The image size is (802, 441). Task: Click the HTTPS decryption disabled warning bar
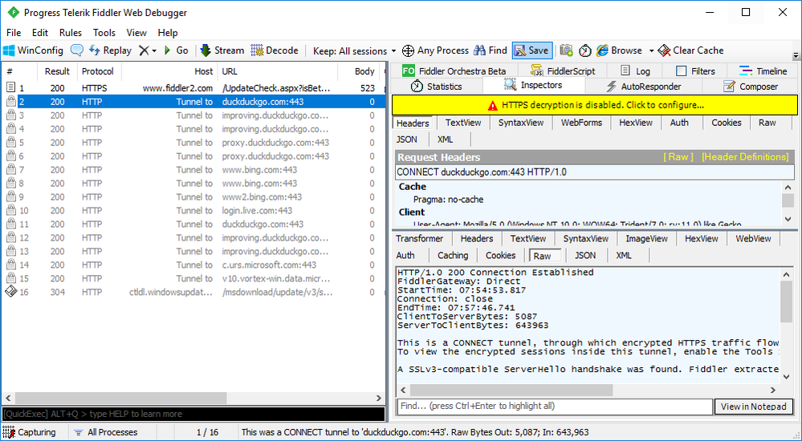594,105
